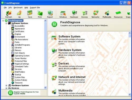Click Register Fresh Diagnose CLICK HERE banner

24,93
